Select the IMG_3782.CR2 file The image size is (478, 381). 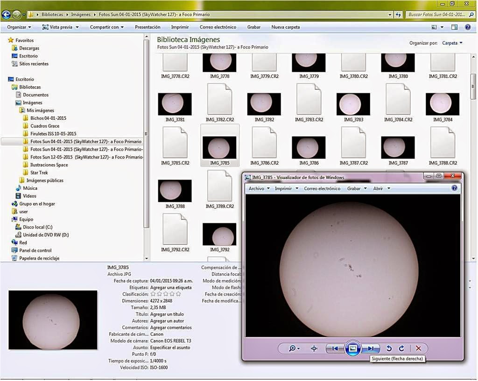219,103
